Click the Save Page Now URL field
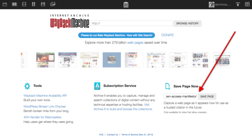 180,96
